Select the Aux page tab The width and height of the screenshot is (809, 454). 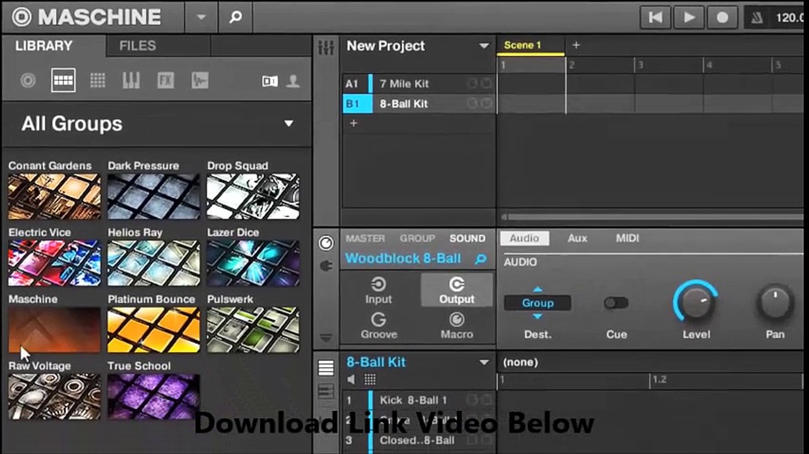click(577, 238)
